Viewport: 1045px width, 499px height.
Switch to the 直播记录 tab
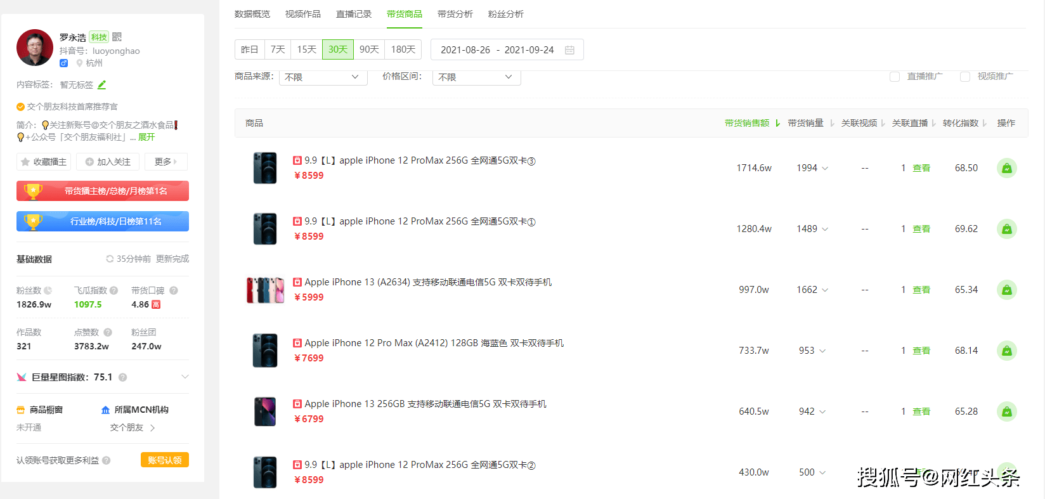click(x=354, y=14)
